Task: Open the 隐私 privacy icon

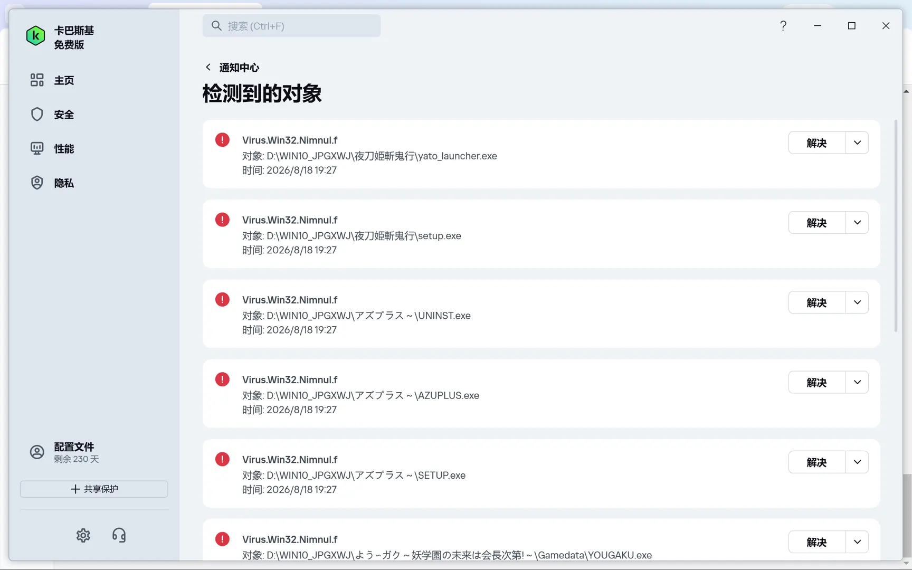Action: [x=37, y=183]
